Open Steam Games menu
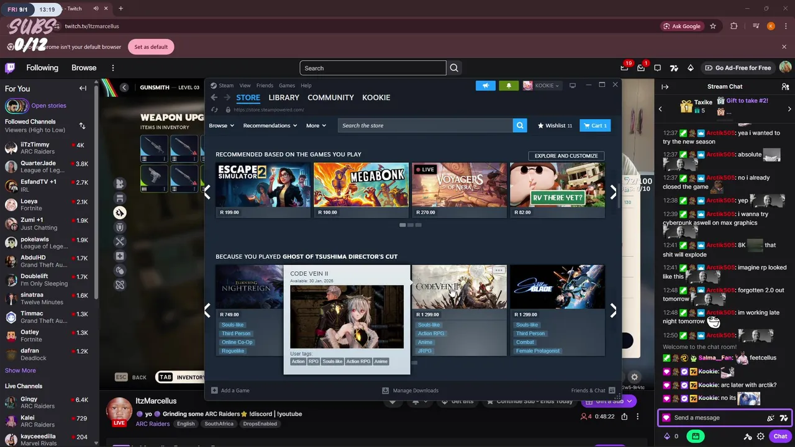This screenshot has width=795, height=447. [x=287, y=86]
